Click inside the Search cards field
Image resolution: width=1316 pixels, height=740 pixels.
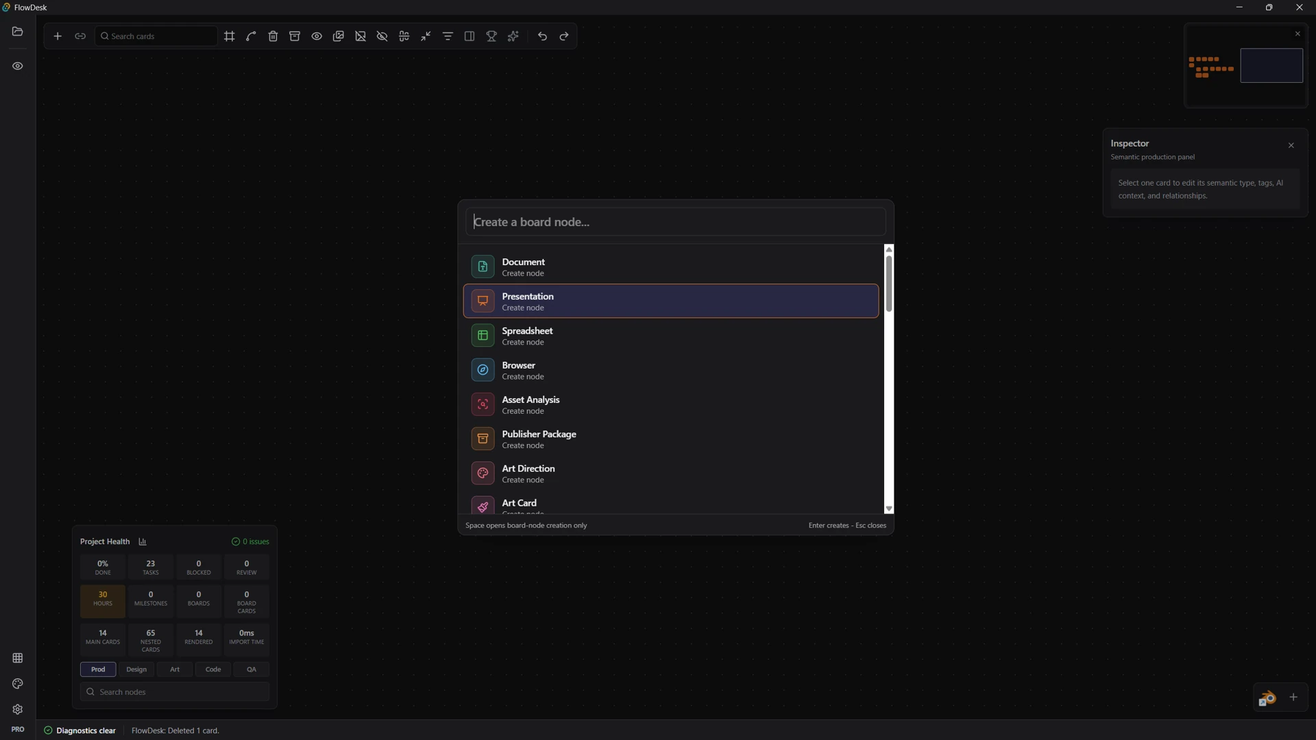[157, 36]
